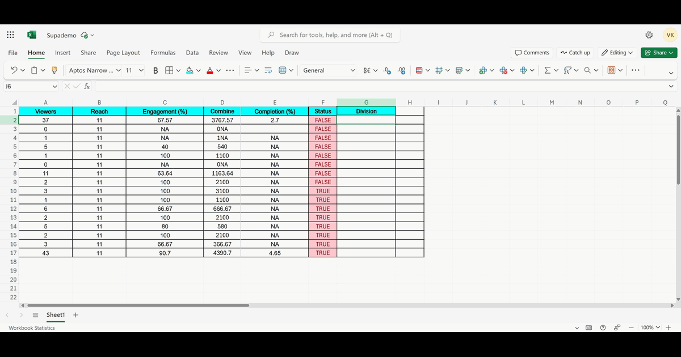Switch to the Formulas tab
Screen dimensions: 681x357
coord(163,53)
